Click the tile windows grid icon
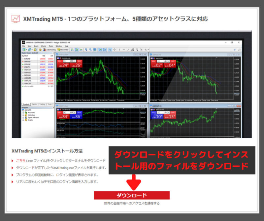This screenshot has height=221, width=264. coord(95,50)
